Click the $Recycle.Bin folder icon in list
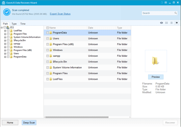 tap(51, 62)
